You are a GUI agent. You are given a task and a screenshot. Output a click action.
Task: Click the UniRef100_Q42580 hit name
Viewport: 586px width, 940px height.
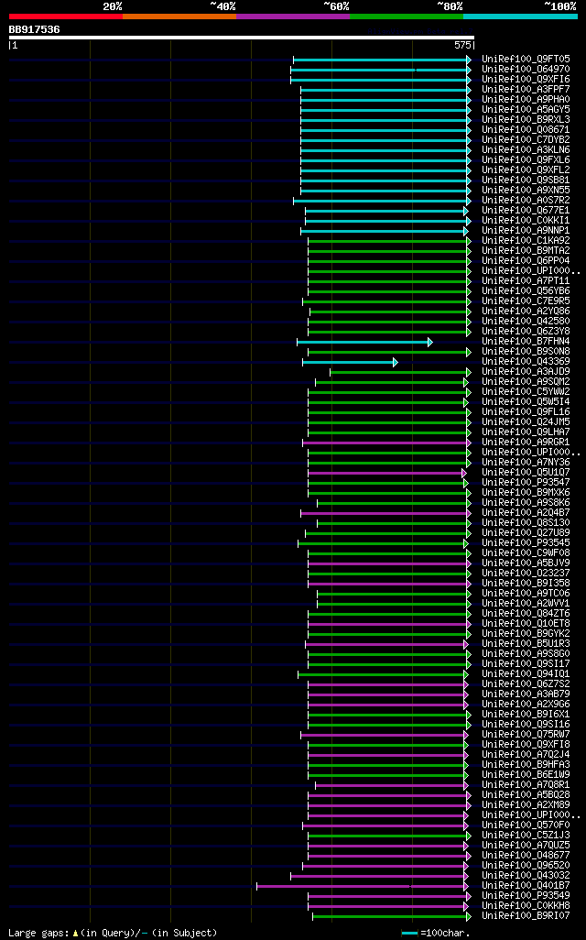[526, 322]
